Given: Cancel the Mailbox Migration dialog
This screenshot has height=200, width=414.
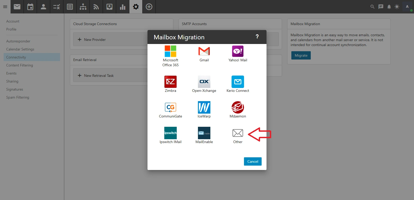Looking at the screenshot, I should pos(253,161).
